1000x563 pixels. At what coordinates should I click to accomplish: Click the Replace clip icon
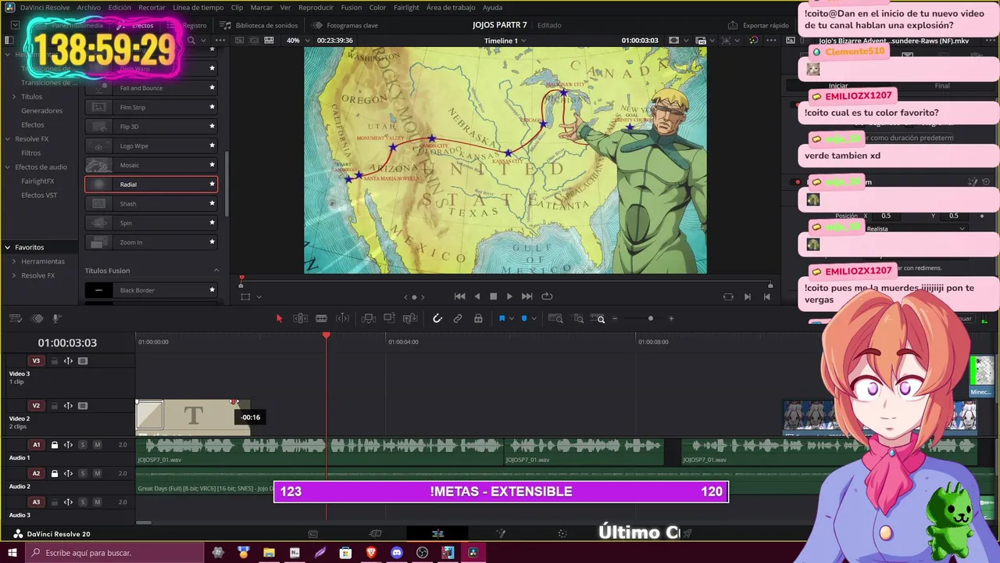pos(410,318)
